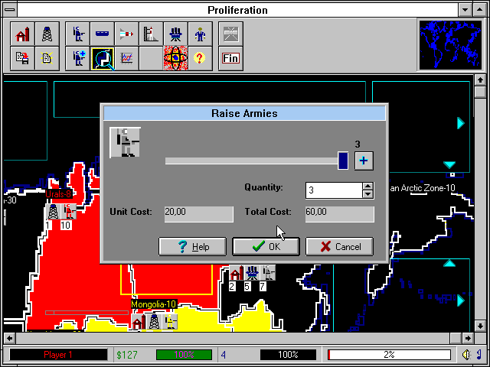490x367 pixels.
Task: Click the Mongolia barn map icon
Action: pos(139,321)
